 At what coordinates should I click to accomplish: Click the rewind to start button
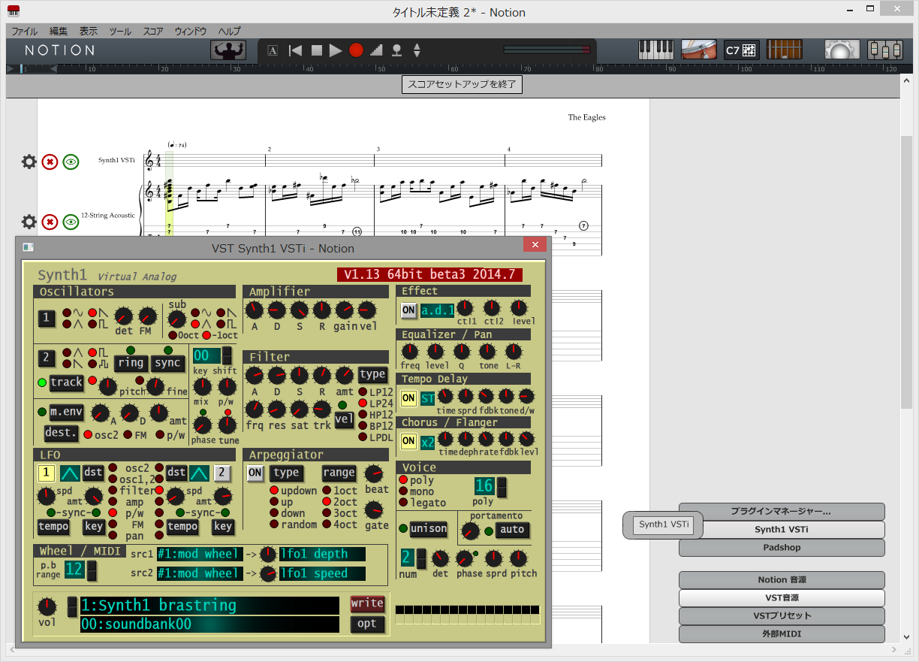(296, 50)
